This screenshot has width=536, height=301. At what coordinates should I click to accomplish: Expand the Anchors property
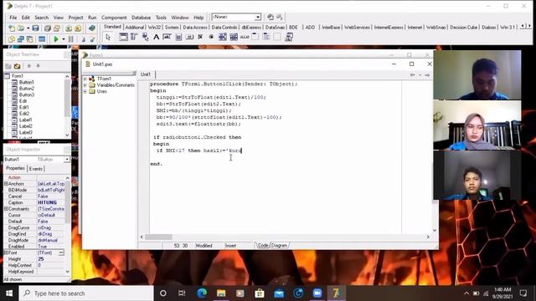pos(6,184)
